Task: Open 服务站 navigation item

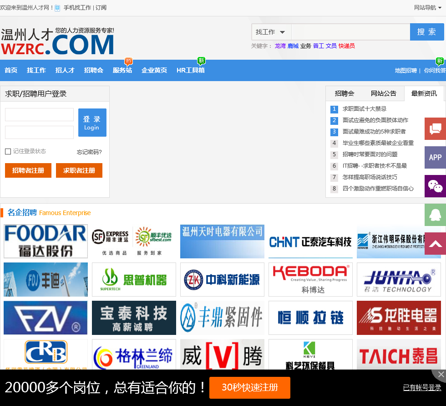Action: pos(122,70)
